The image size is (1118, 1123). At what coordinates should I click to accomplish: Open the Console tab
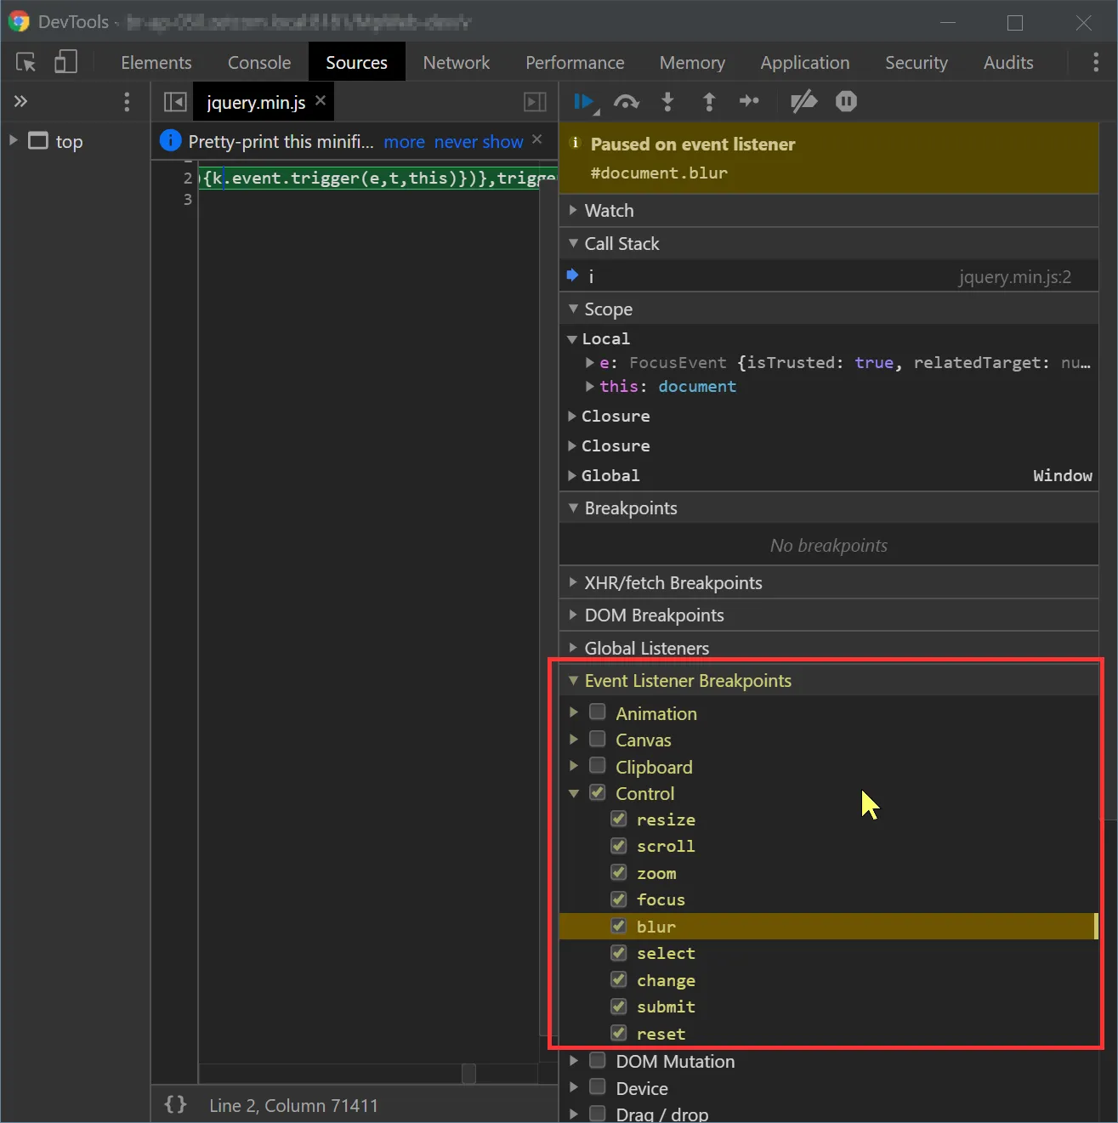pyautogui.click(x=258, y=62)
